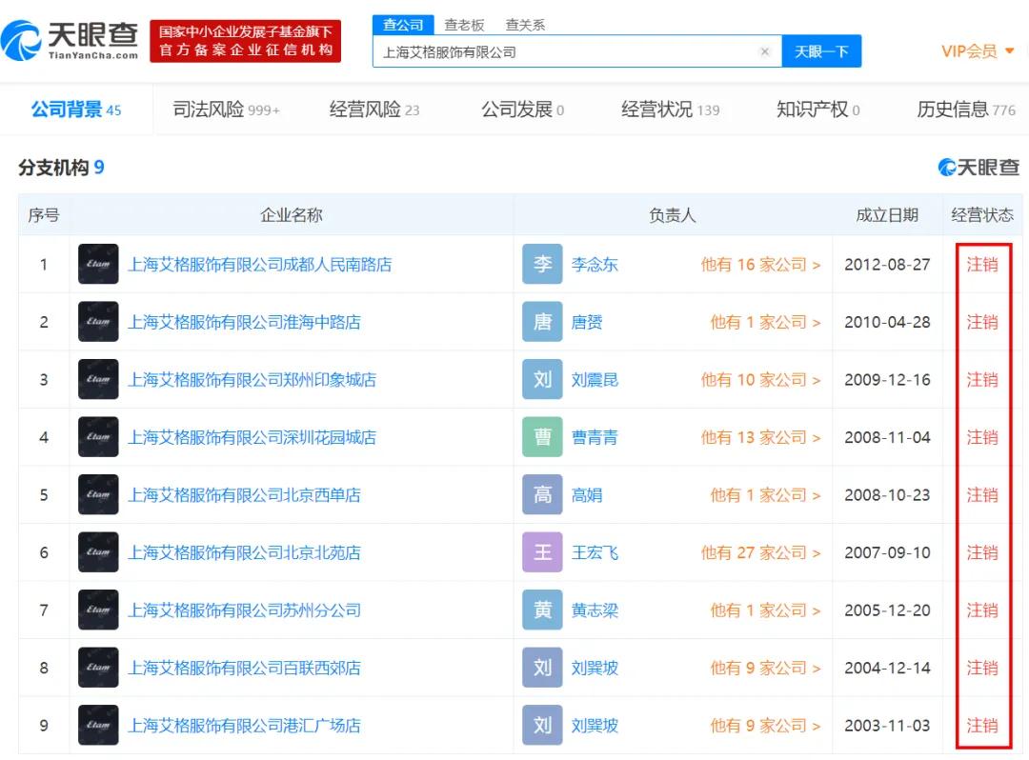This screenshot has height=760, width=1029.
Task: Click 李念东's avatar icon labeled 李
Action: pyautogui.click(x=542, y=264)
